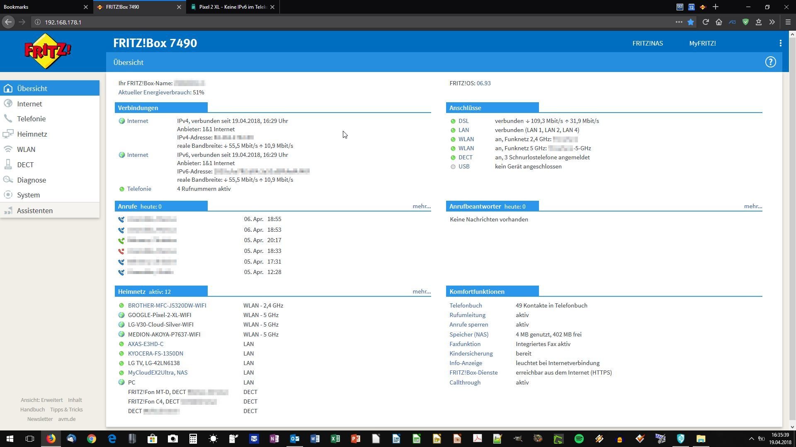
Task: Show more toolbar items via double chevron
Action: click(772, 22)
